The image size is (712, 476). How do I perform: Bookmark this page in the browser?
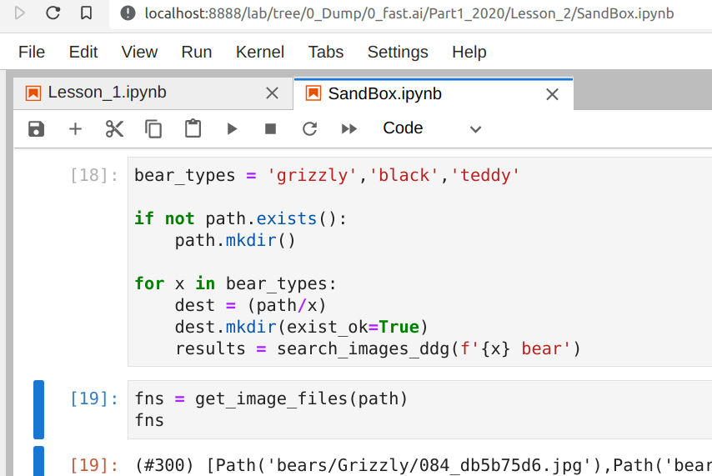tap(87, 13)
